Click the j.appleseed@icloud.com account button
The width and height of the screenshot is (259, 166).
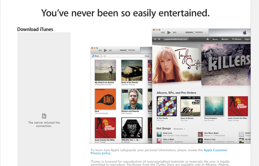175,39
